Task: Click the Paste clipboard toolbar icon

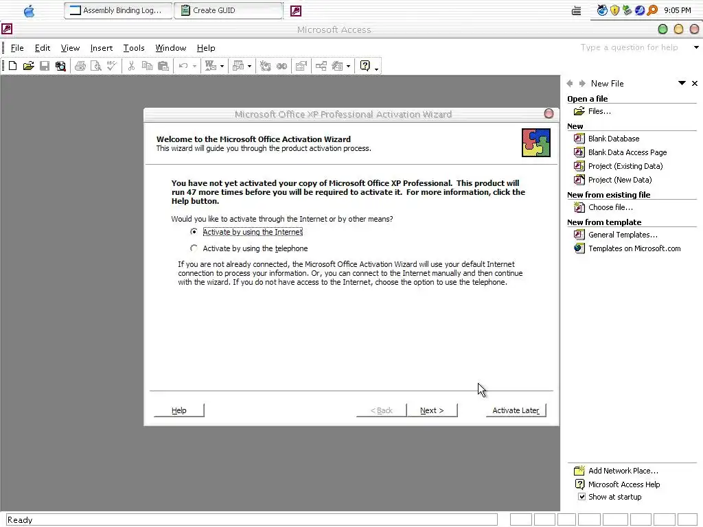Action: coord(163,67)
